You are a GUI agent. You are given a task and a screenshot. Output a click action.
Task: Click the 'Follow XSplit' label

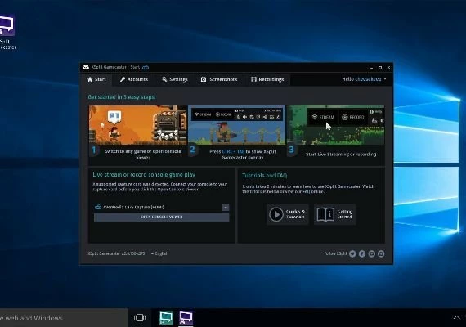pos(335,253)
